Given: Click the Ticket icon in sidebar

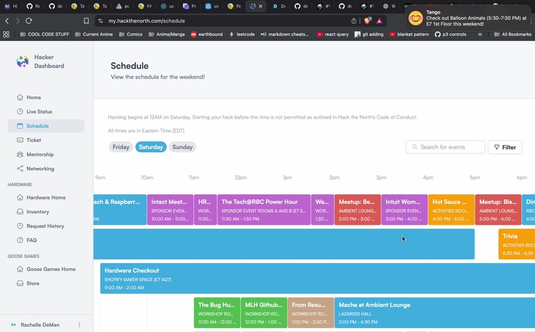Looking at the screenshot, I should 20,140.
